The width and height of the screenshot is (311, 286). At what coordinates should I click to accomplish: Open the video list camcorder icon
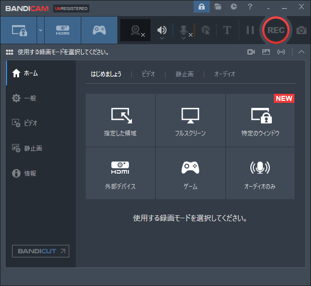pos(251,52)
